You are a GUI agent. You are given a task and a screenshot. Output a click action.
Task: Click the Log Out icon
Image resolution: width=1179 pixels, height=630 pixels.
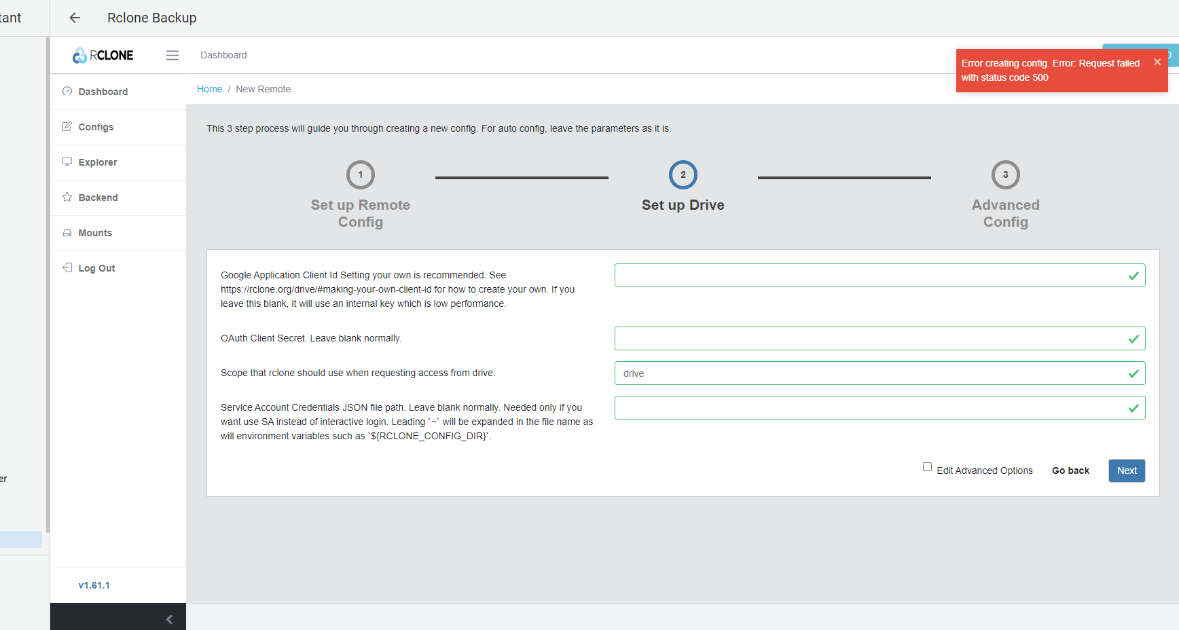pyautogui.click(x=67, y=267)
